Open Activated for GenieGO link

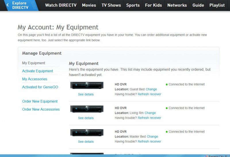[40, 87]
